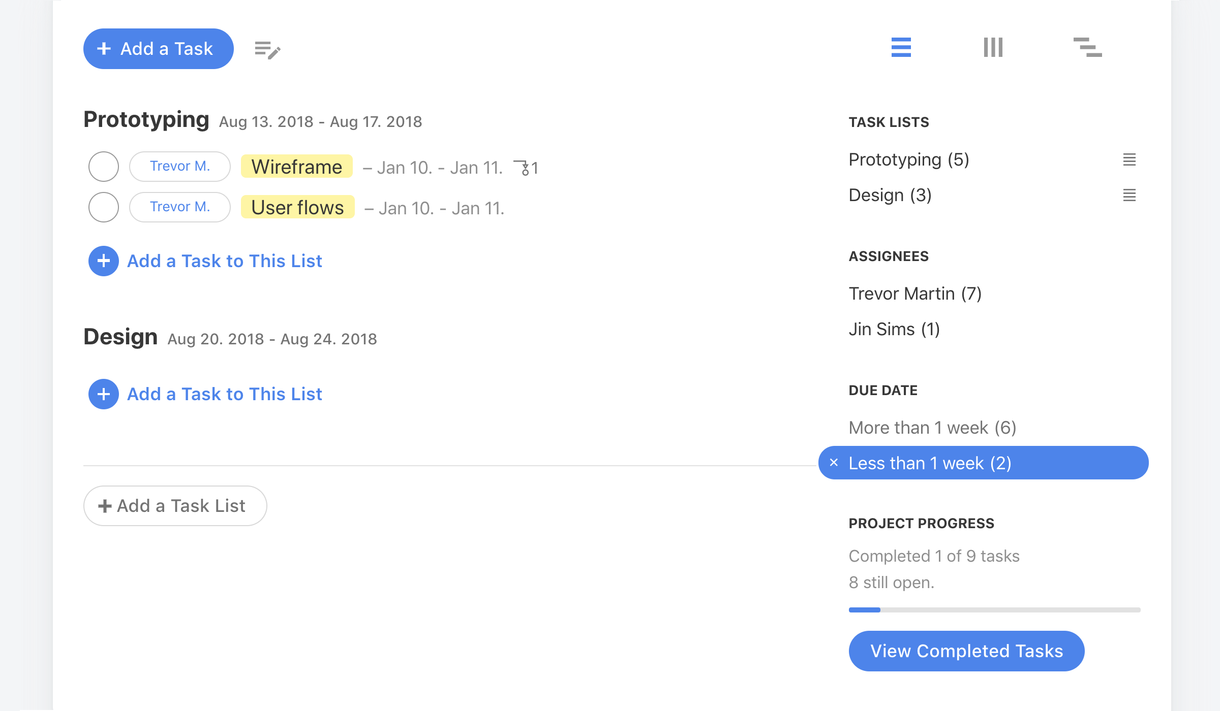Click the edit list pencil icon
The image size is (1220, 711).
point(267,50)
